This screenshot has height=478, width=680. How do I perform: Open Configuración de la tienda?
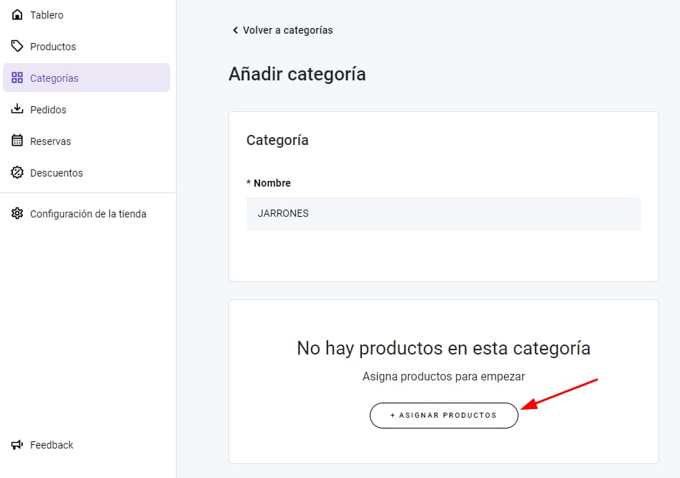pyautogui.click(x=86, y=214)
